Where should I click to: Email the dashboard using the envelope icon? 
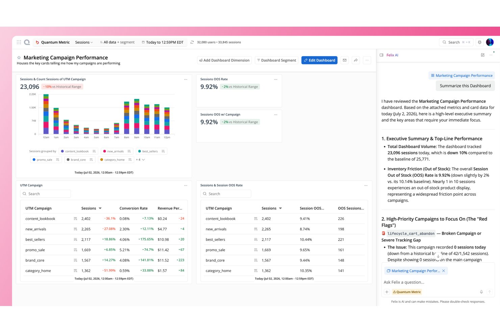(x=345, y=60)
